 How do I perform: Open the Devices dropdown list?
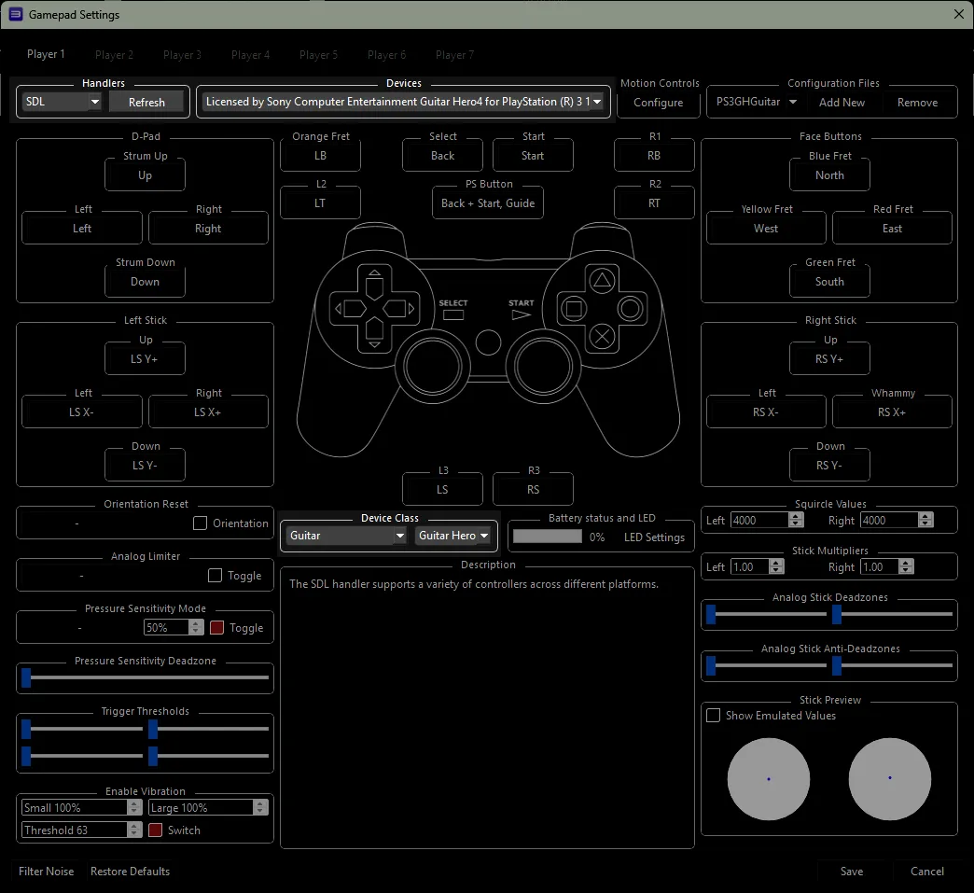click(403, 102)
